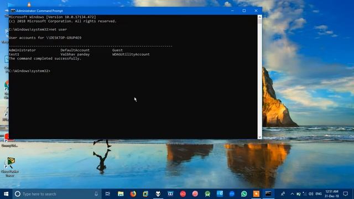Viewport: 354px width, 199px height.
Task: Open the clock showing 12:51 AM
Action: 332,194
